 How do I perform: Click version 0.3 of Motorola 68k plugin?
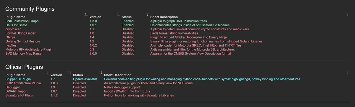click(92, 50)
